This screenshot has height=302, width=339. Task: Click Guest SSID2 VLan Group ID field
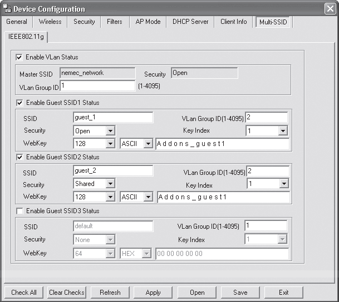click(268, 171)
